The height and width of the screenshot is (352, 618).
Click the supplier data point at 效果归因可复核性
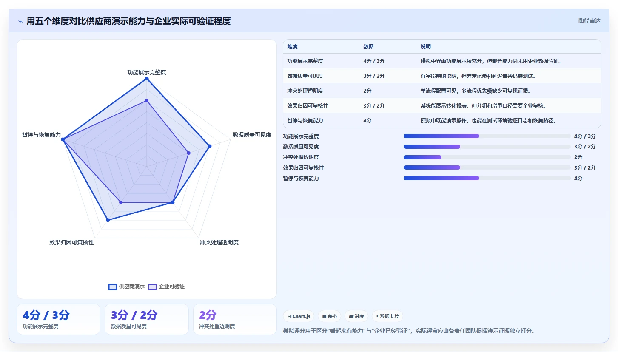(x=108, y=220)
